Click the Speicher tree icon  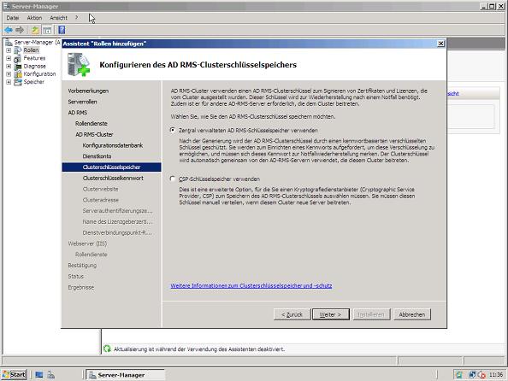point(18,82)
